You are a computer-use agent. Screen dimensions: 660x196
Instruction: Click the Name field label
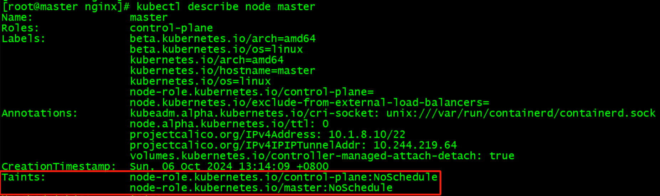17,17
